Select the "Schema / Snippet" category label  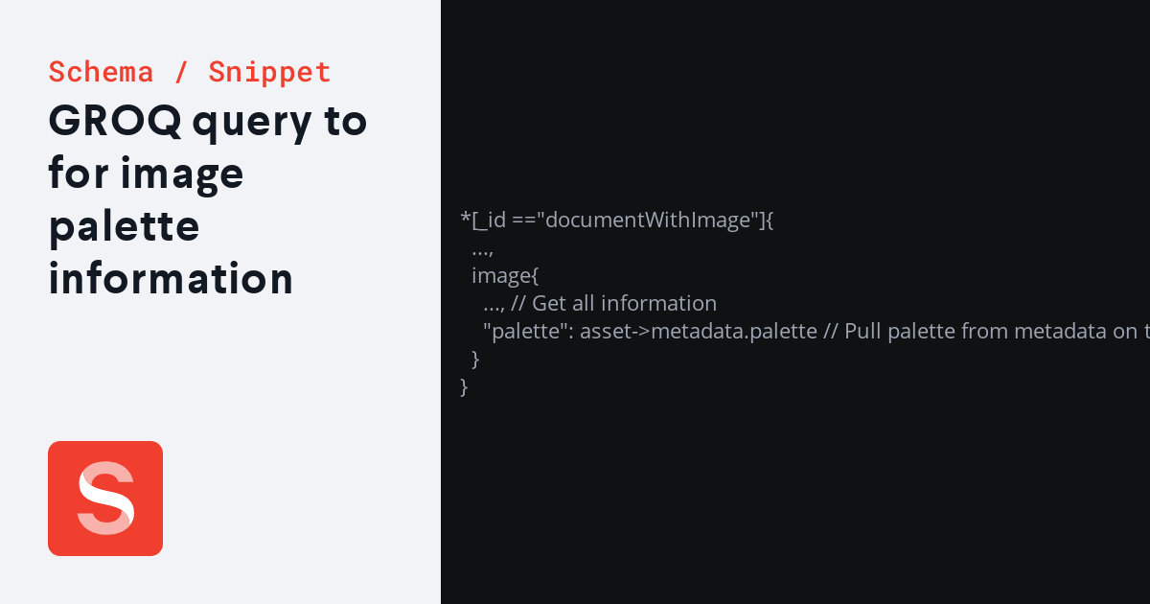190,72
